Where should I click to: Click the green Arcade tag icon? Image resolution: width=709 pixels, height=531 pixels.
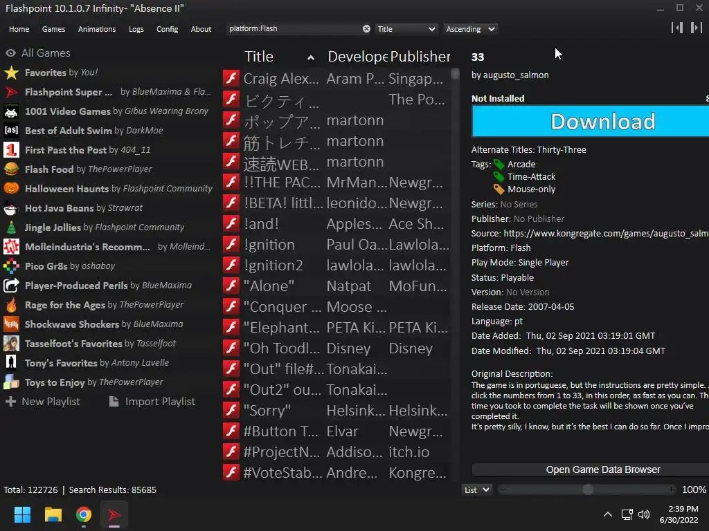coord(499,165)
